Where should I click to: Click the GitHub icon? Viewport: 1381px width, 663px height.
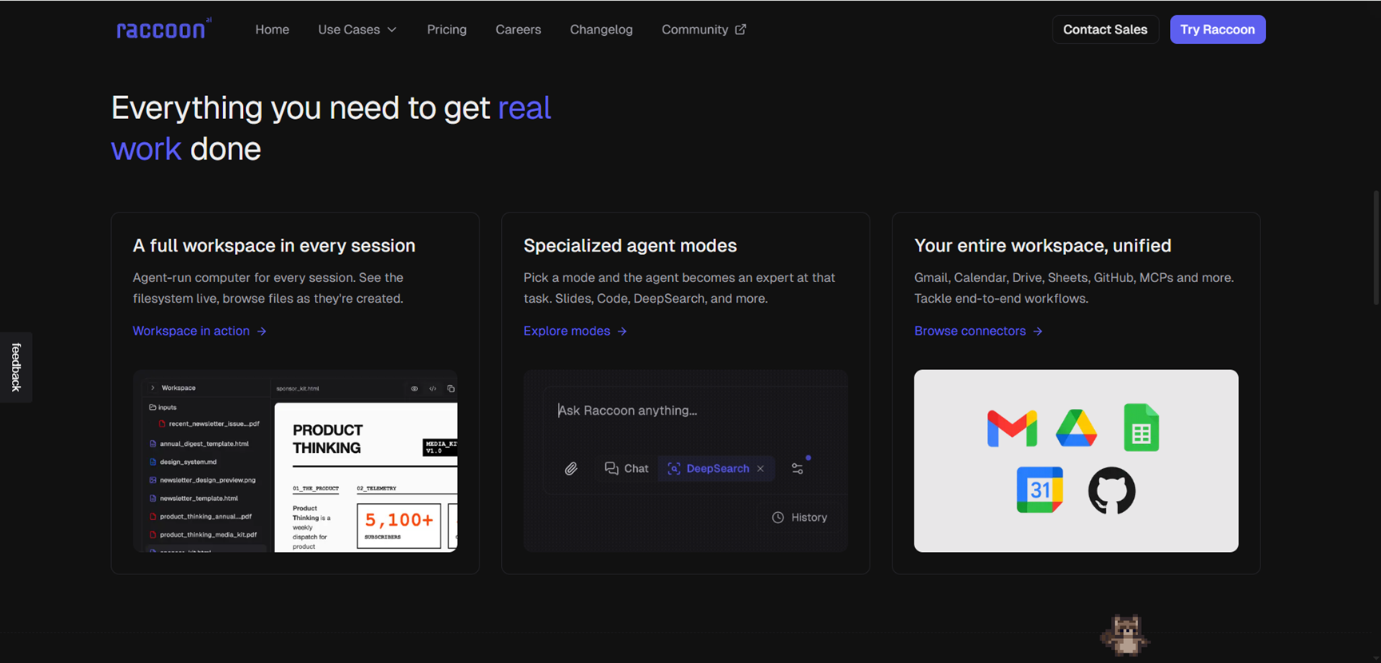pos(1112,490)
